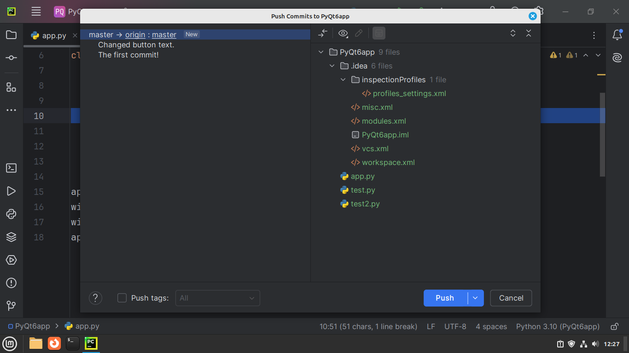Select PyQt6app.iml in file tree
The image size is (629, 353).
point(385,135)
